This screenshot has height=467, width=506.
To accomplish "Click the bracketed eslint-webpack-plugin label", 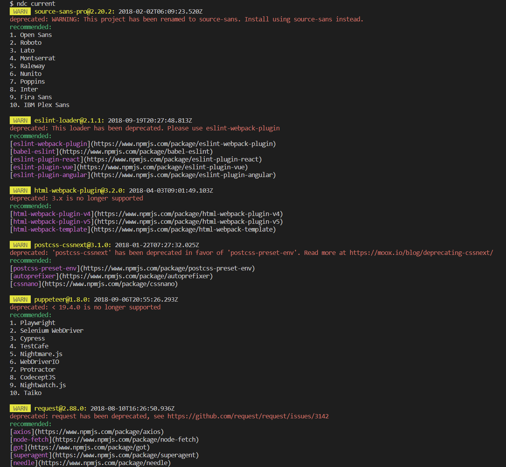I will pyautogui.click(x=50, y=144).
